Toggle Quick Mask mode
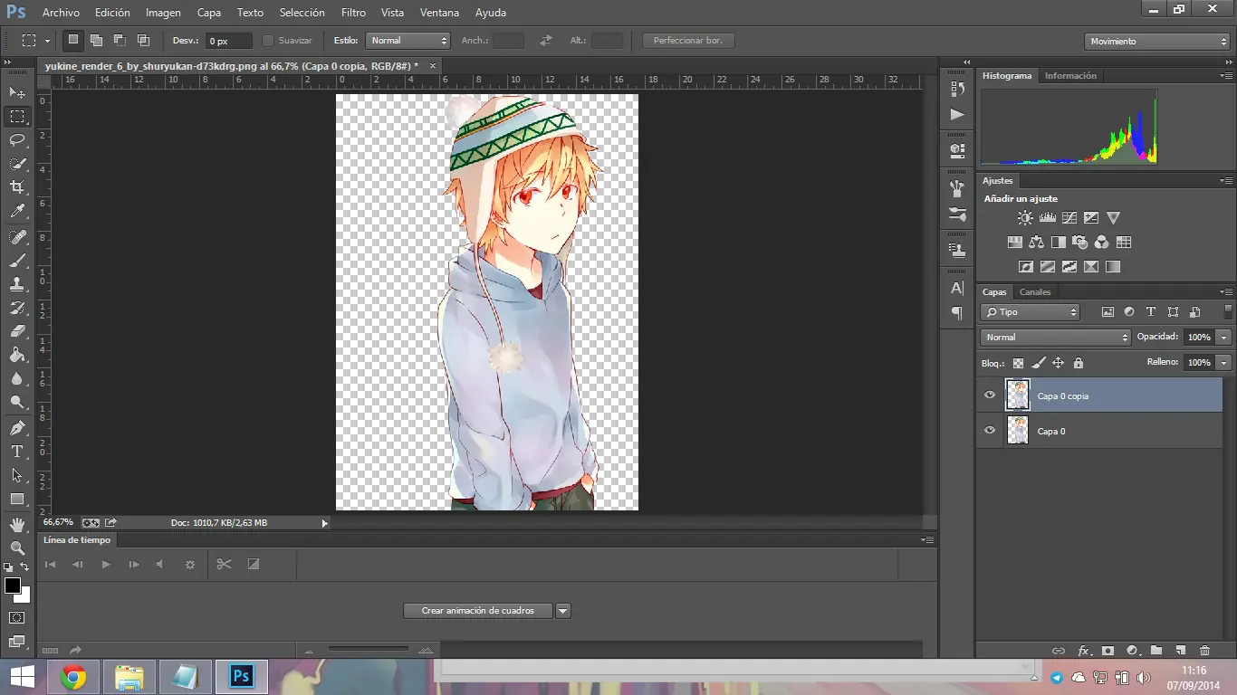The width and height of the screenshot is (1237, 695). click(16, 618)
